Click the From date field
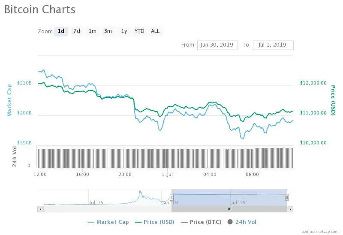Viewport: 343px width, 235px height. tap(217, 45)
